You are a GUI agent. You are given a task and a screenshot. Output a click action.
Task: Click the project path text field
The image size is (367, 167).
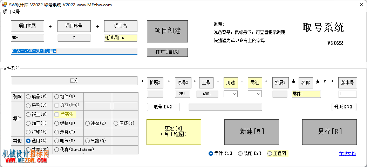coord(74,51)
